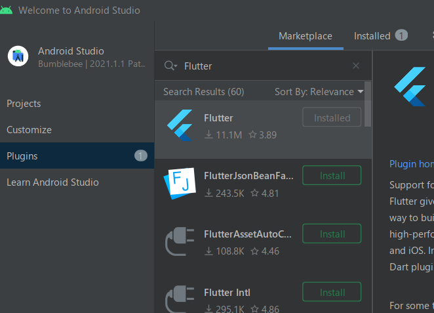Install FlutterAssetAutoCompletion plugin
The image size is (434, 313).
pyautogui.click(x=332, y=234)
